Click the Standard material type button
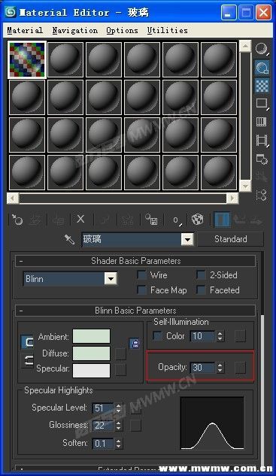The image size is (276, 476). tap(230, 239)
